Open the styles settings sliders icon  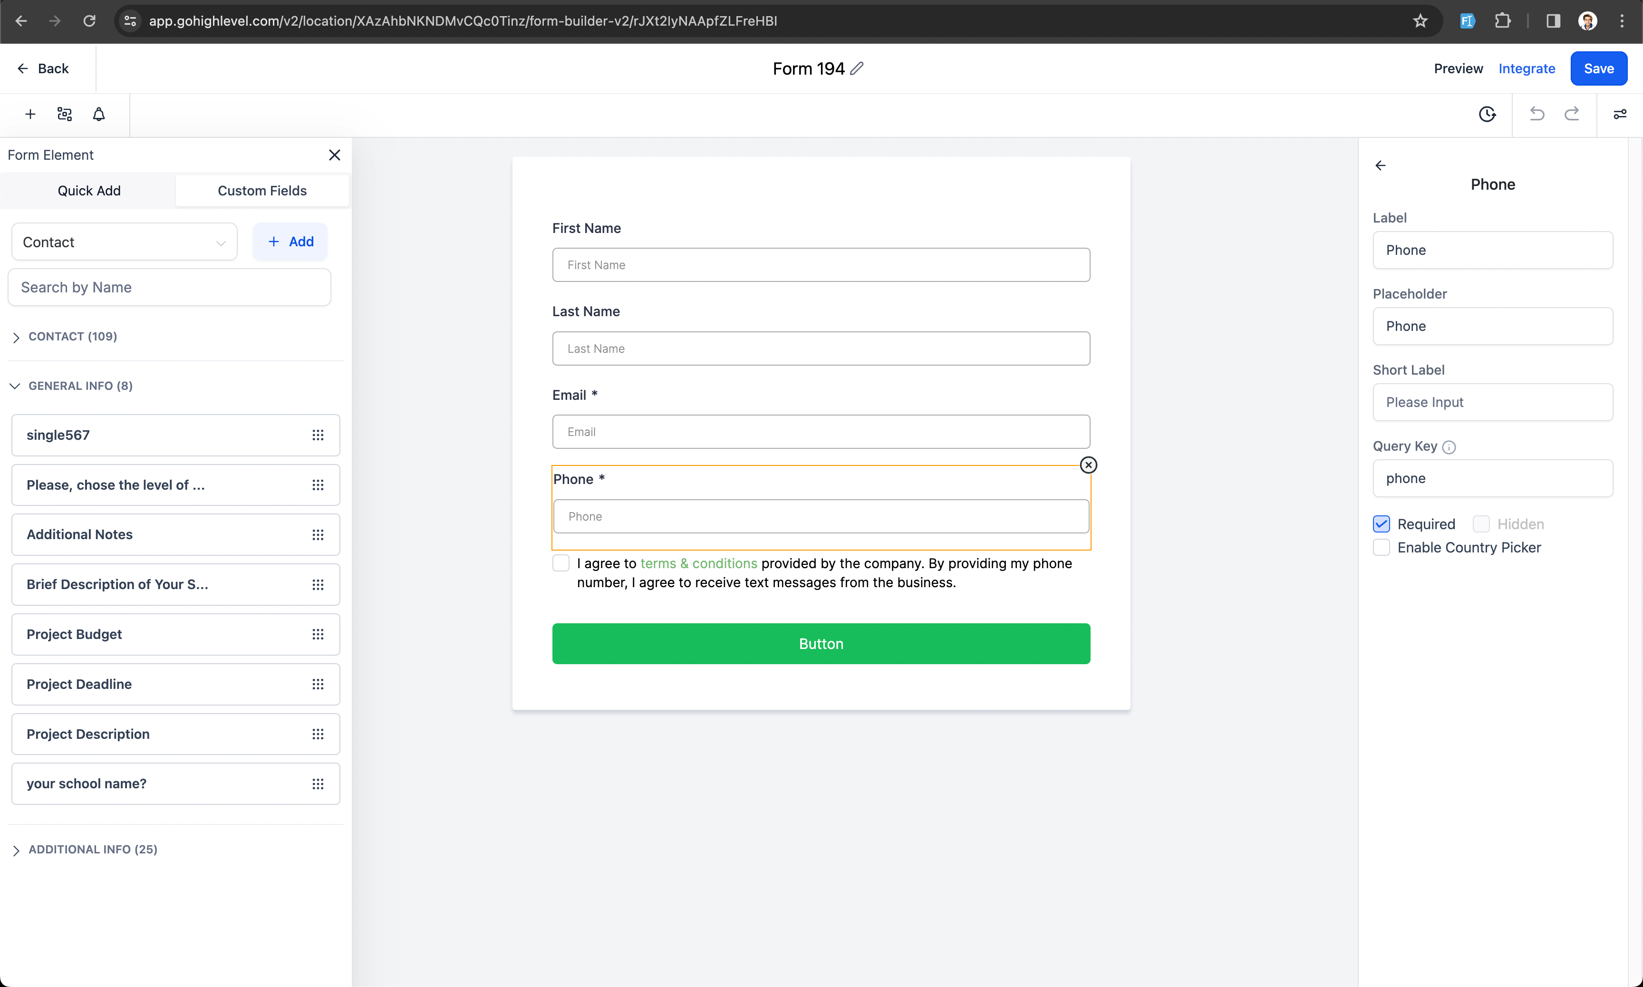(1620, 115)
